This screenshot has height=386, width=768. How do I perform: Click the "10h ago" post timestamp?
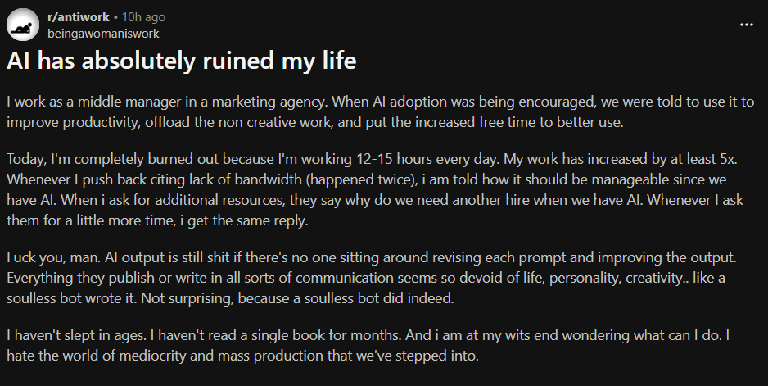(x=145, y=18)
